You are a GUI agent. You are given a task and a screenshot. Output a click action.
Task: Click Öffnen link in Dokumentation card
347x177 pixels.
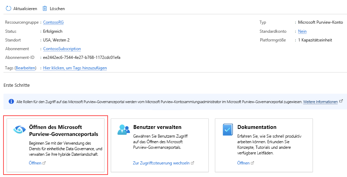tap(244, 163)
